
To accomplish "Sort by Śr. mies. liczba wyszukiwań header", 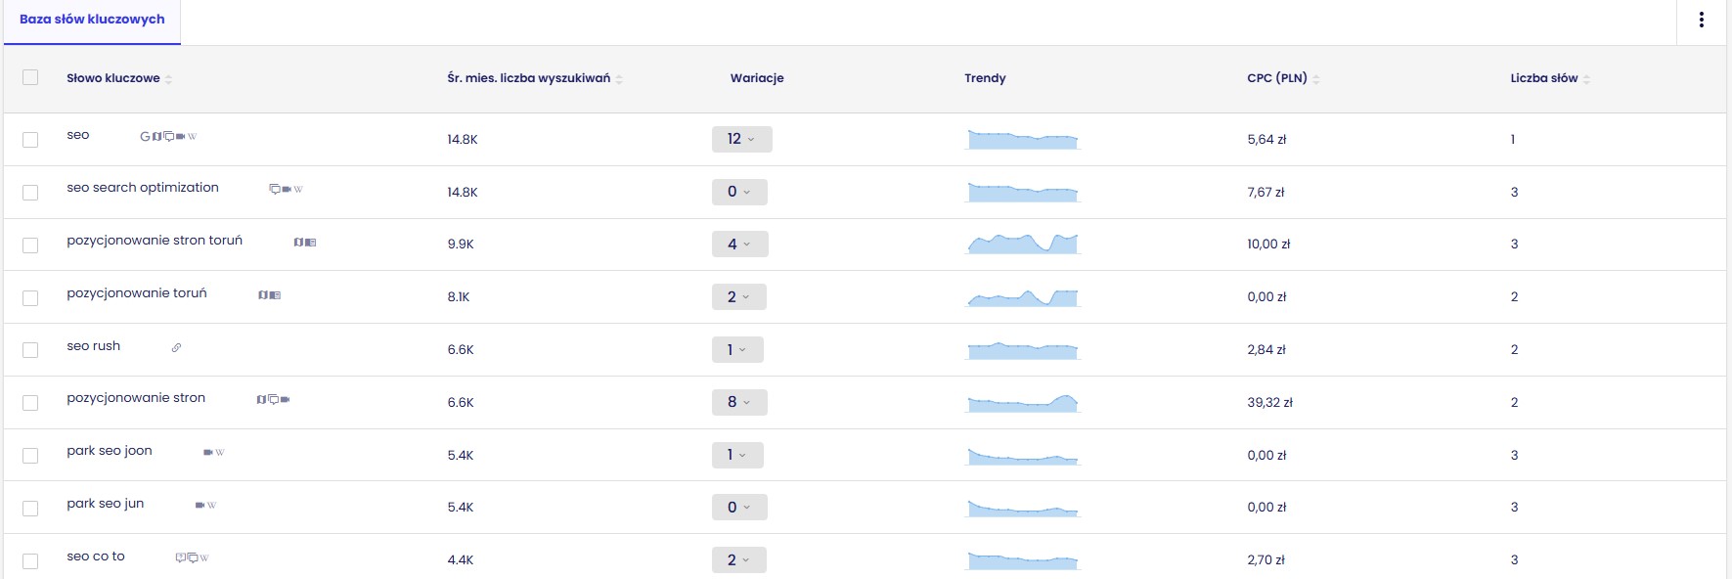I will coord(529,78).
